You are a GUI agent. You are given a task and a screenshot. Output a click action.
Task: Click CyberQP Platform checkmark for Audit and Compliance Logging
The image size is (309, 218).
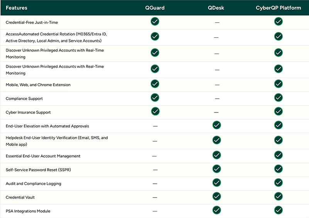(278, 183)
